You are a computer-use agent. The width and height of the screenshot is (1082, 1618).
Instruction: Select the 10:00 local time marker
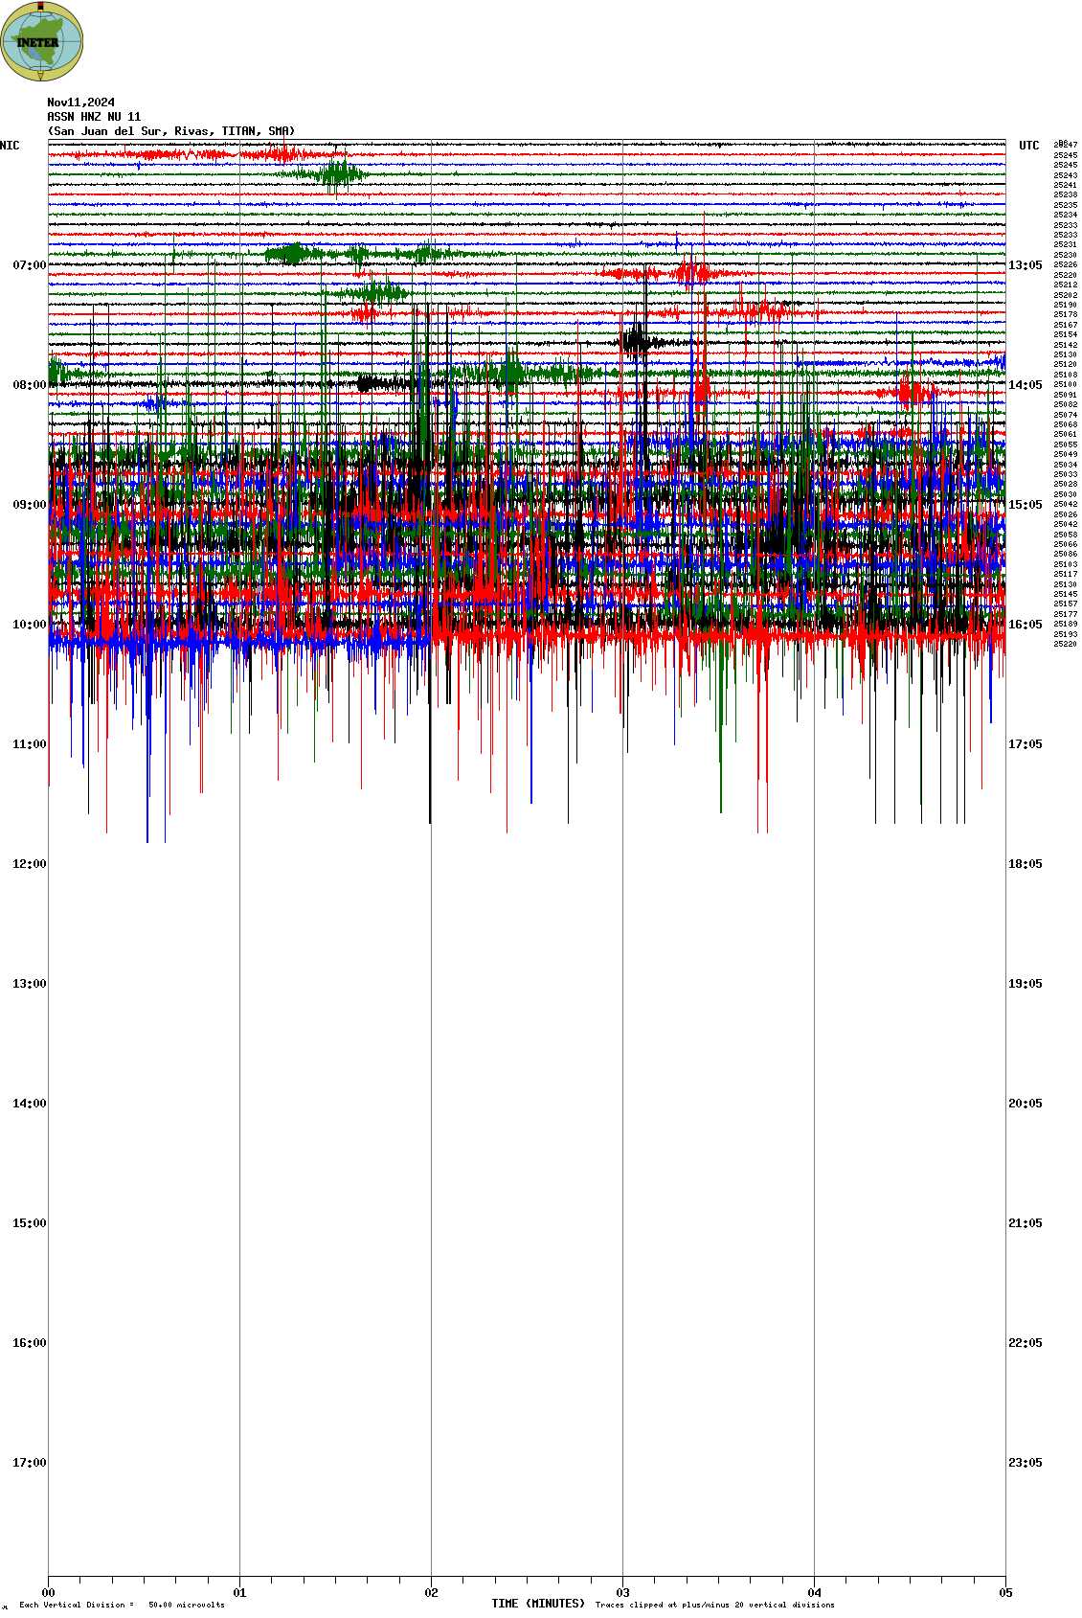pyautogui.click(x=29, y=625)
